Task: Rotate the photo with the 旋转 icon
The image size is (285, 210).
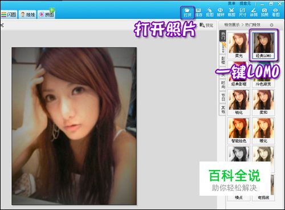Action: click(221, 13)
